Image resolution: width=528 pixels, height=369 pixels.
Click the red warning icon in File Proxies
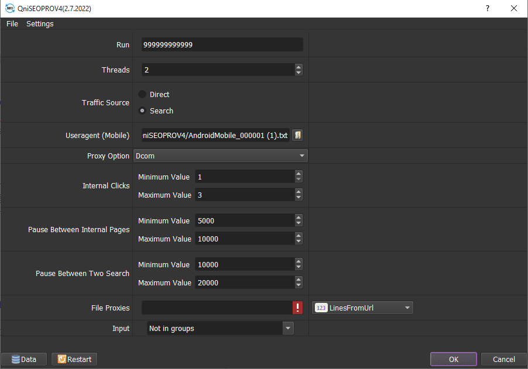pos(298,308)
